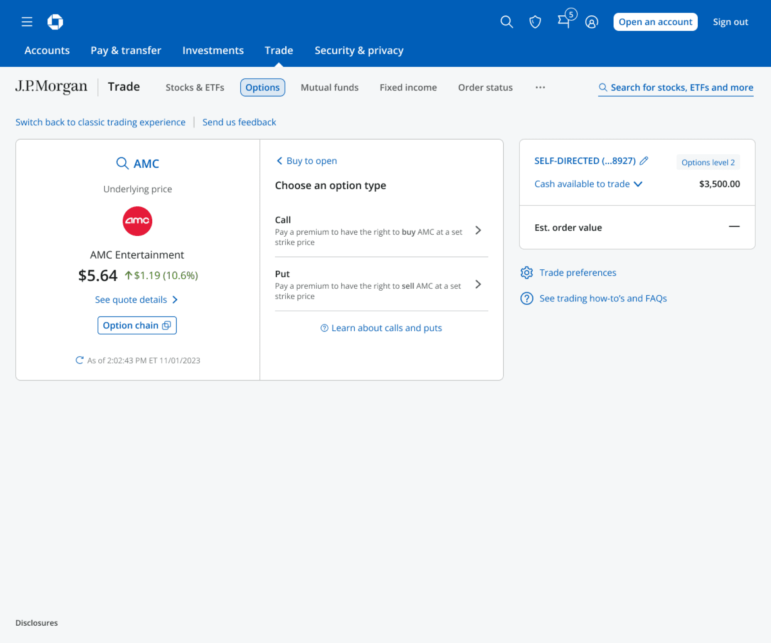Click the FAQ question mark icon
The image size is (771, 643).
point(527,298)
